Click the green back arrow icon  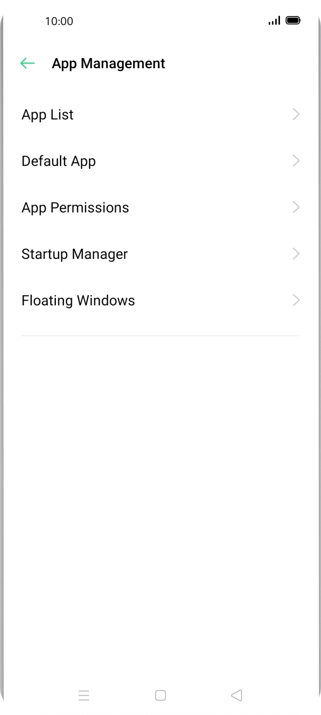tap(28, 63)
